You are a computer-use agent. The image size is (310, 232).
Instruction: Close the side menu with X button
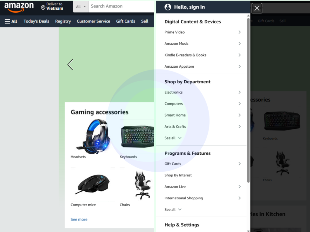257,8
